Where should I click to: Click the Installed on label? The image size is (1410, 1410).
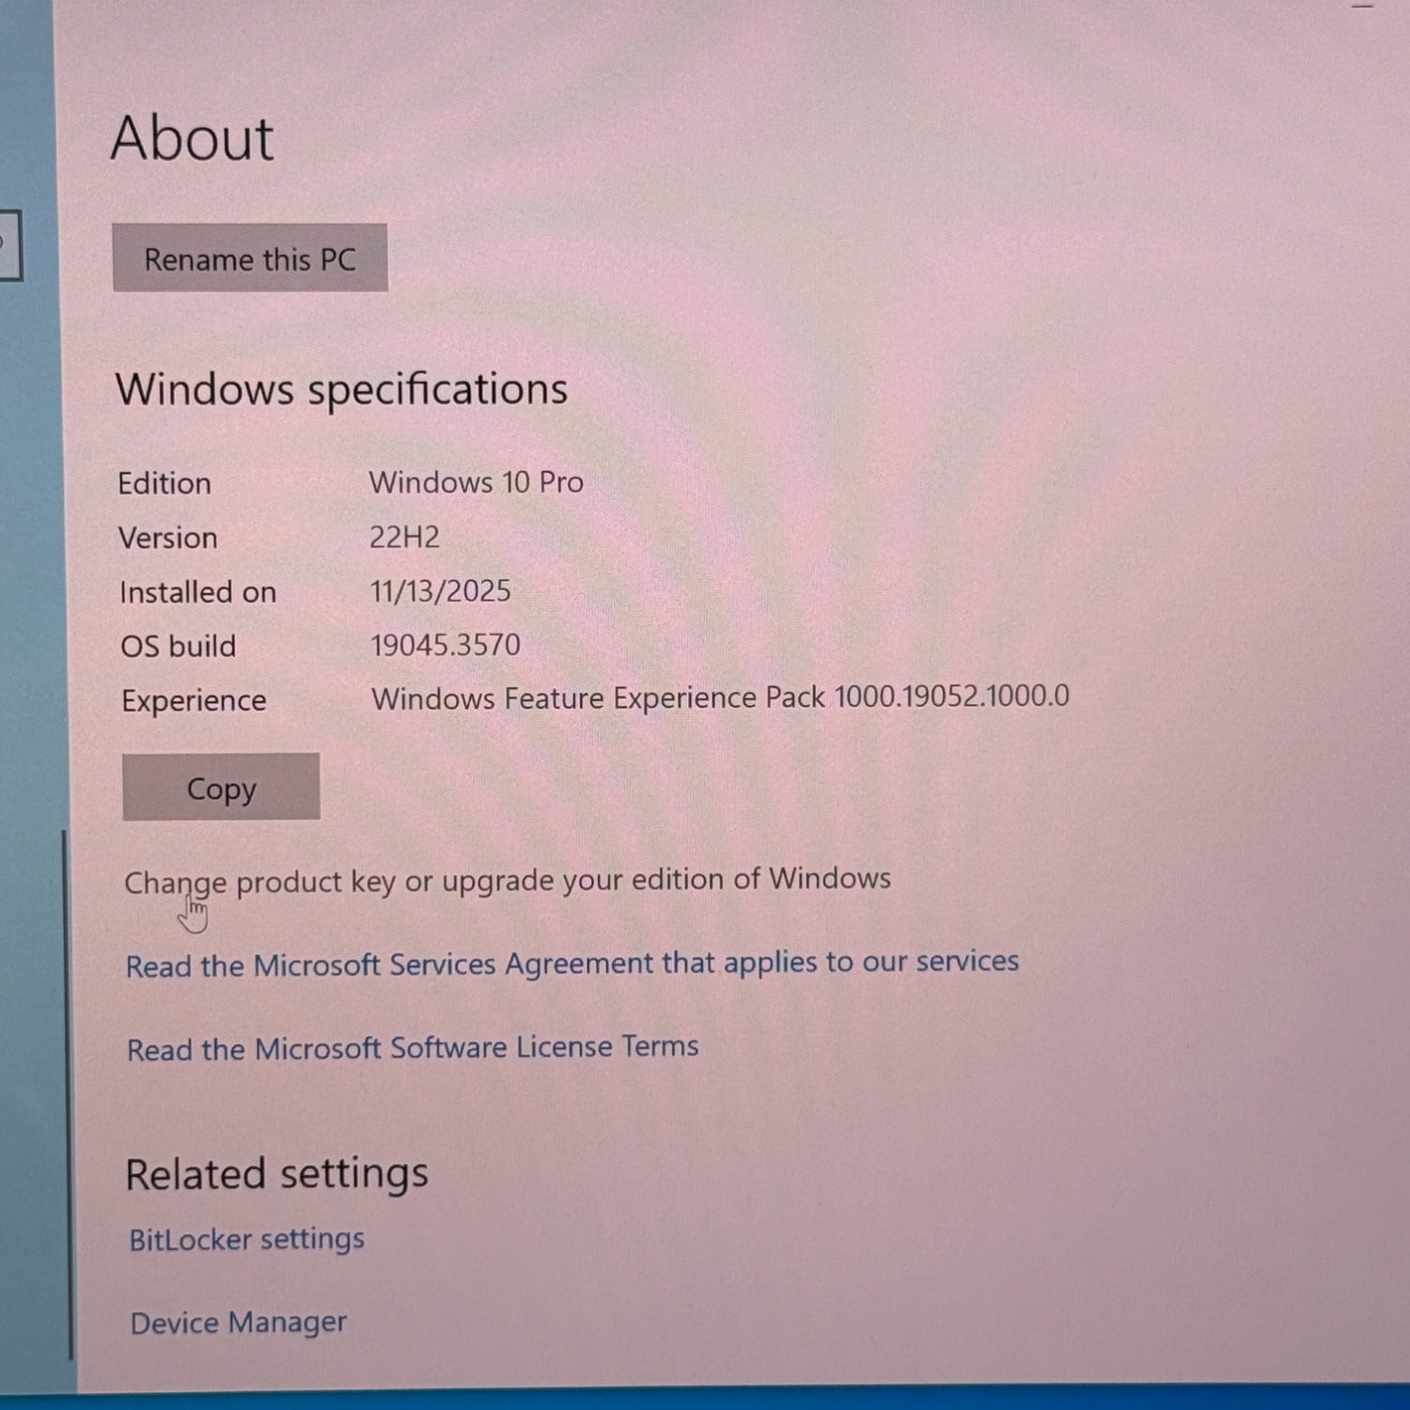(x=197, y=592)
